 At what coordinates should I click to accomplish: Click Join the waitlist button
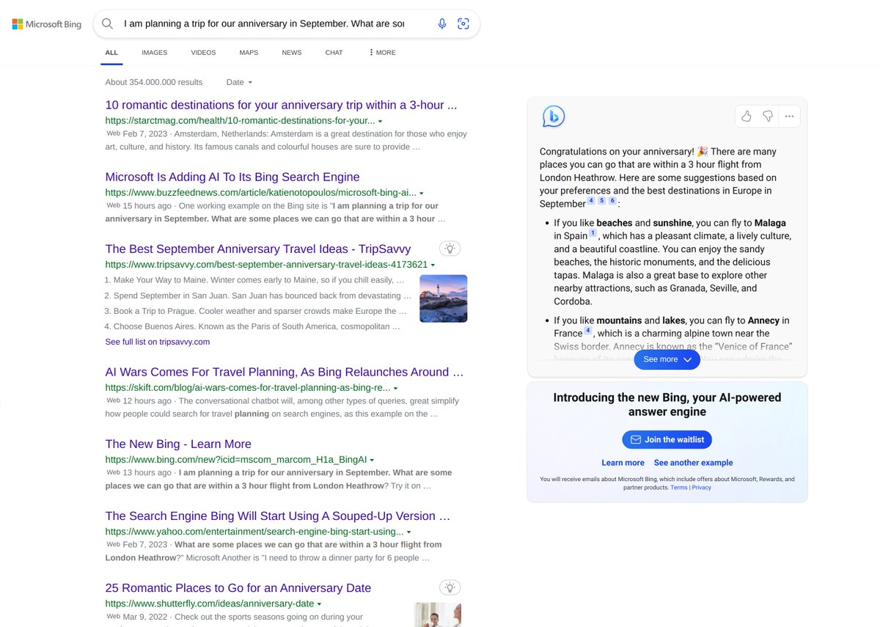(x=667, y=439)
